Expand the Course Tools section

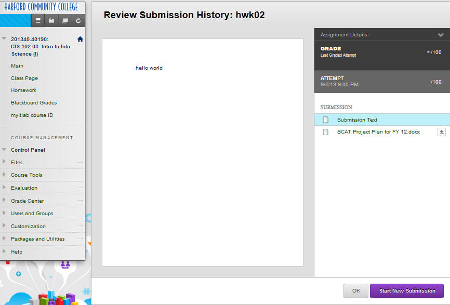(4, 175)
